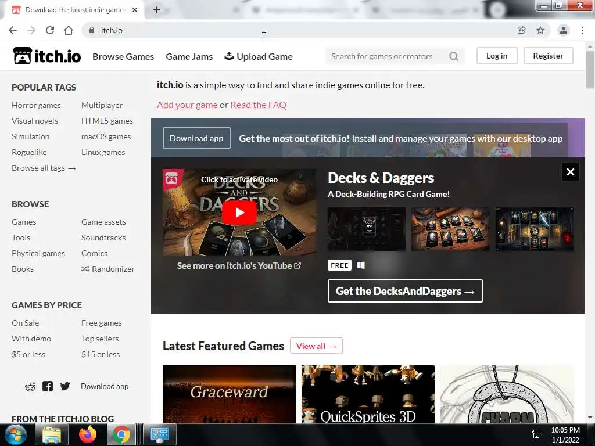Open the On Sale link

tap(25, 323)
